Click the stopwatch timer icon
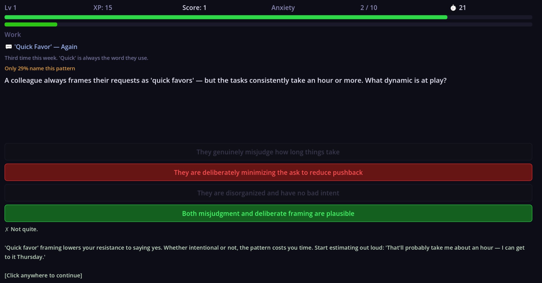This screenshot has width=542, height=283. (453, 8)
